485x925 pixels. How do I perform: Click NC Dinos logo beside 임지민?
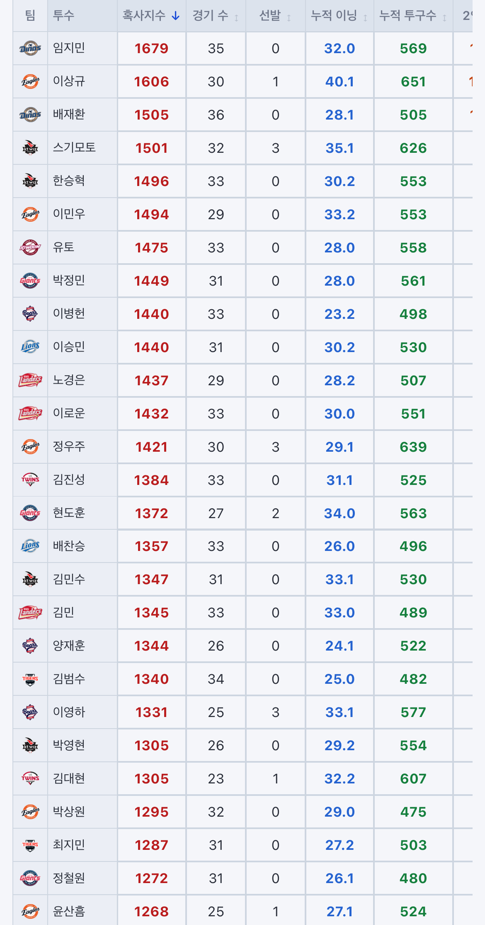click(x=30, y=48)
